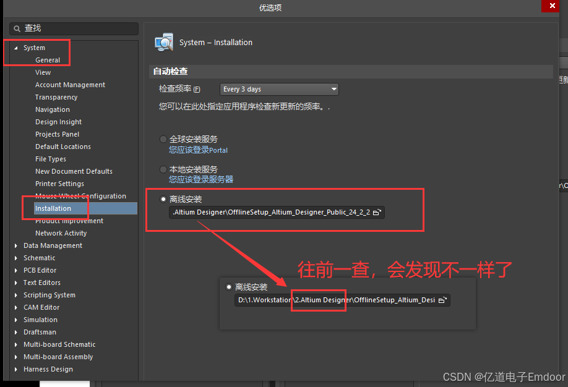The width and height of the screenshot is (568, 387).
Task: Click the 检查频率 label
Action: [x=179, y=89]
